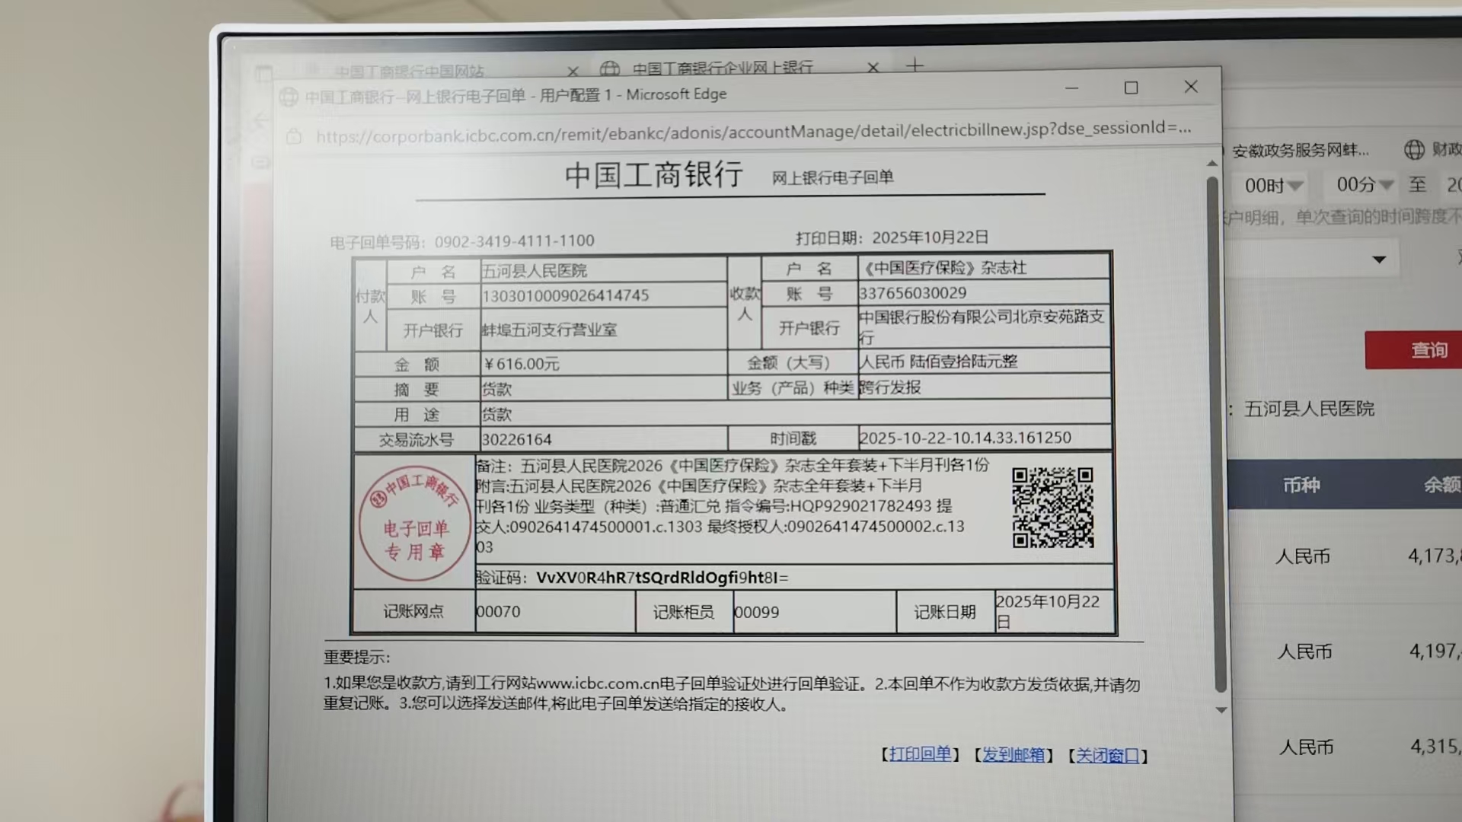Switch to 中国工商银行企业网上银行 tab
This screenshot has width=1462, height=822.
coord(722,68)
